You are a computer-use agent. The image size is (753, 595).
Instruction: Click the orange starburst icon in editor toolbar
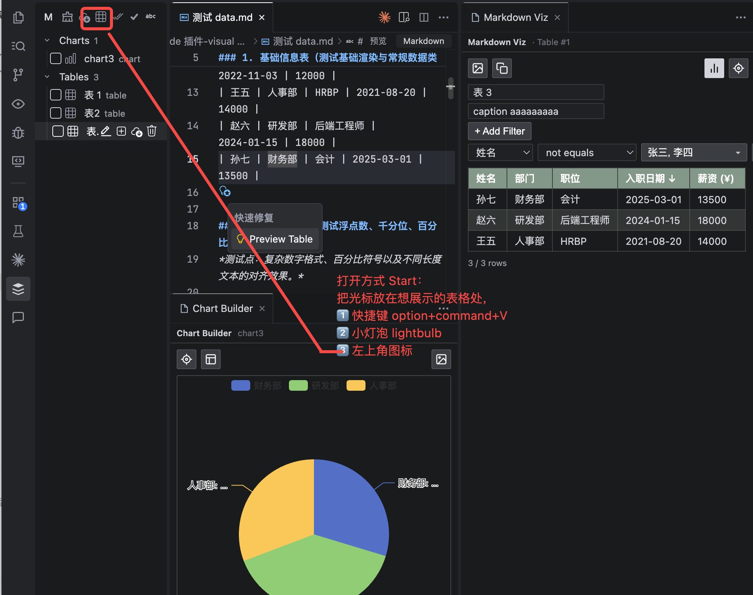coord(384,17)
